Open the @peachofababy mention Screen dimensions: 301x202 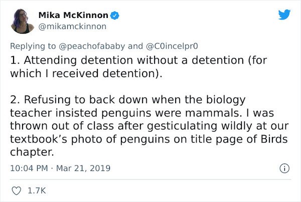pyautogui.click(x=92, y=46)
